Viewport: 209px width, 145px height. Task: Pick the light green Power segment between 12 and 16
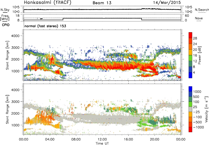point(190,58)
